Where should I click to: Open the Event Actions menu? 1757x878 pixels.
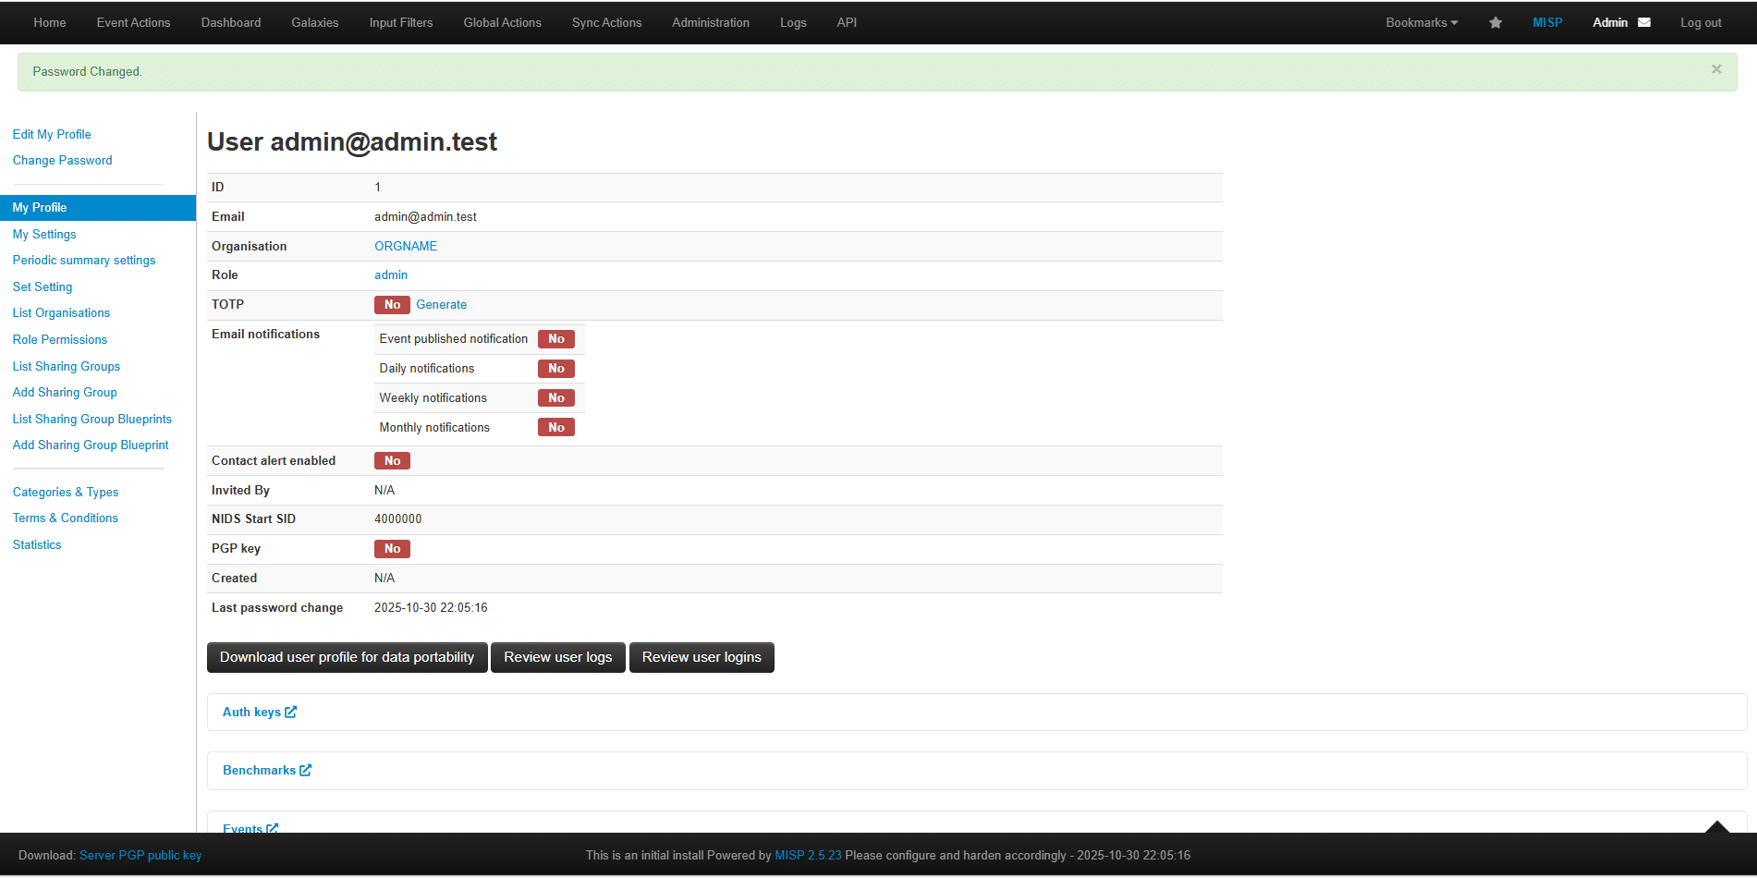(133, 23)
